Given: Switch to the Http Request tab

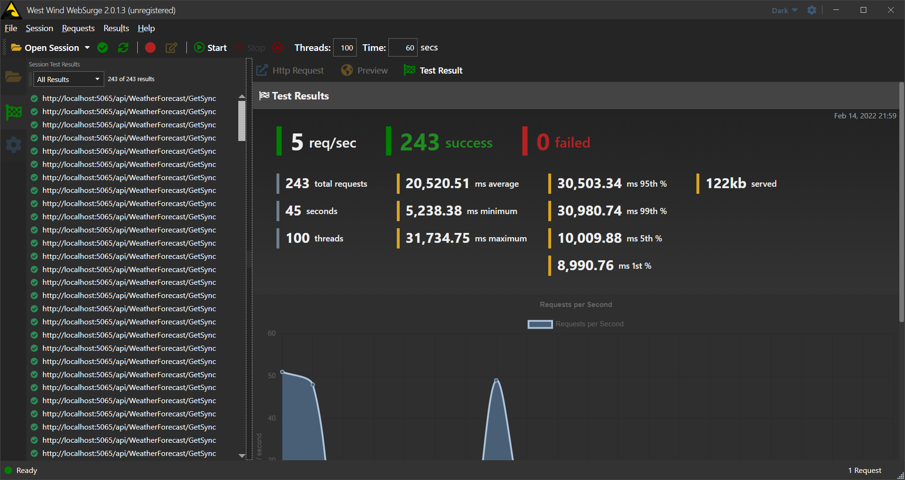Looking at the screenshot, I should click(x=291, y=70).
